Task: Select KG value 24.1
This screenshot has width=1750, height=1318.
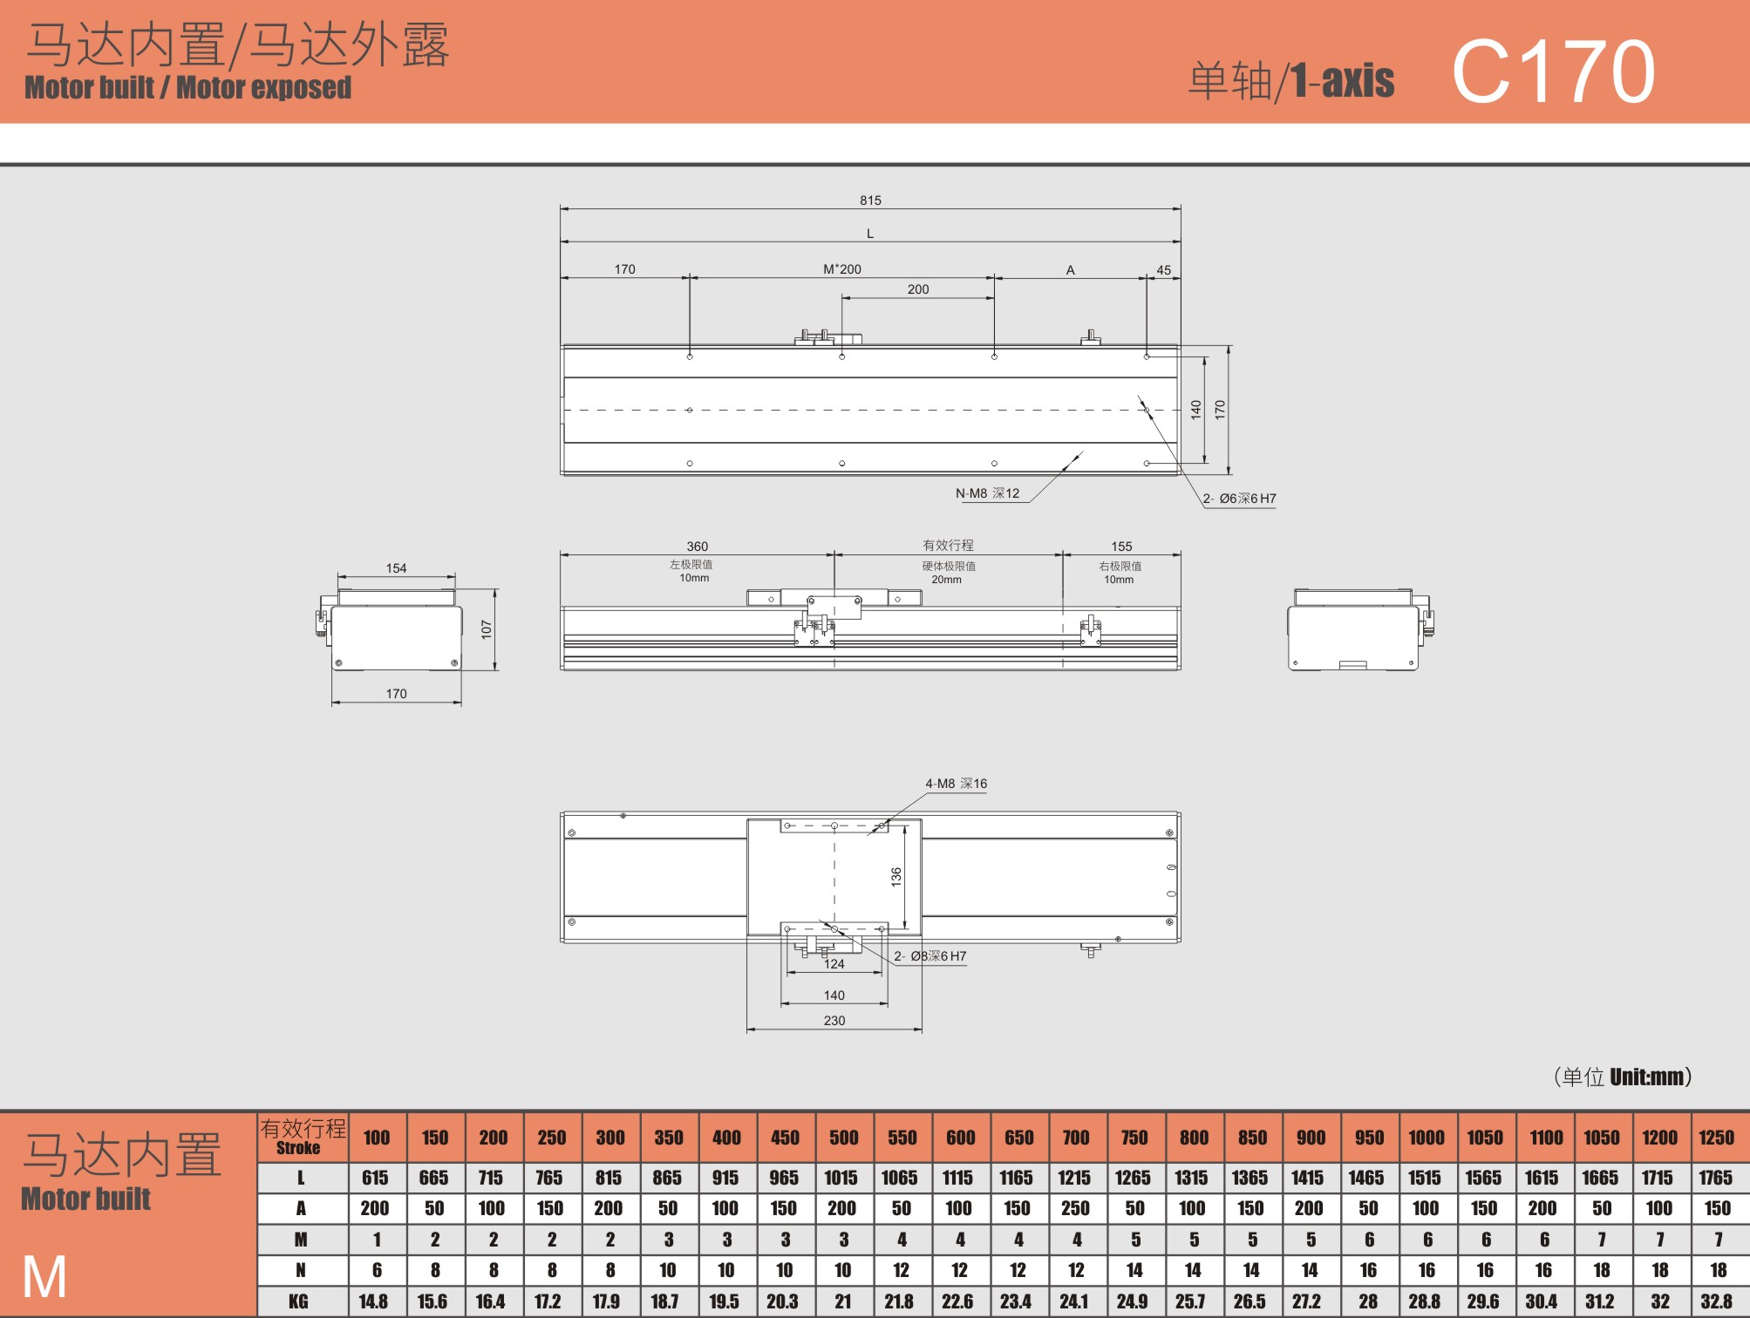Action: pos(1073,1301)
